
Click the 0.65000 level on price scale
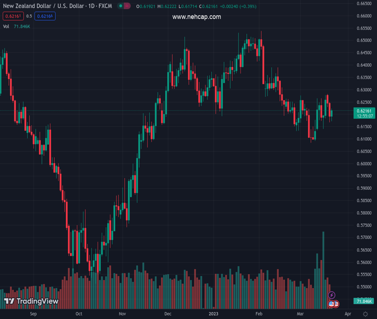(x=364, y=40)
